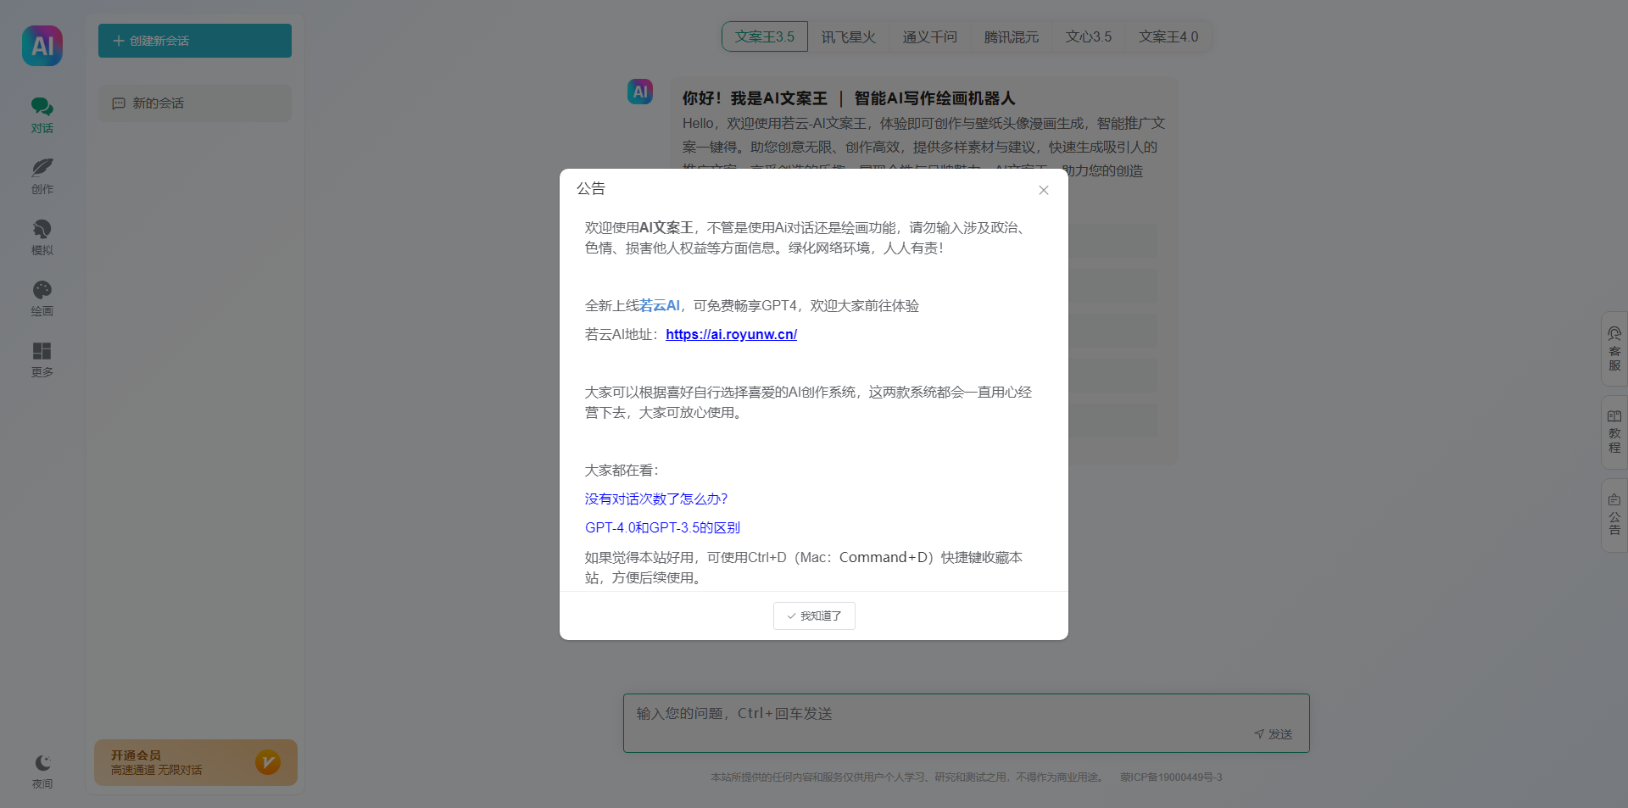Click 创建新会话 button
The height and width of the screenshot is (808, 1628).
(195, 41)
